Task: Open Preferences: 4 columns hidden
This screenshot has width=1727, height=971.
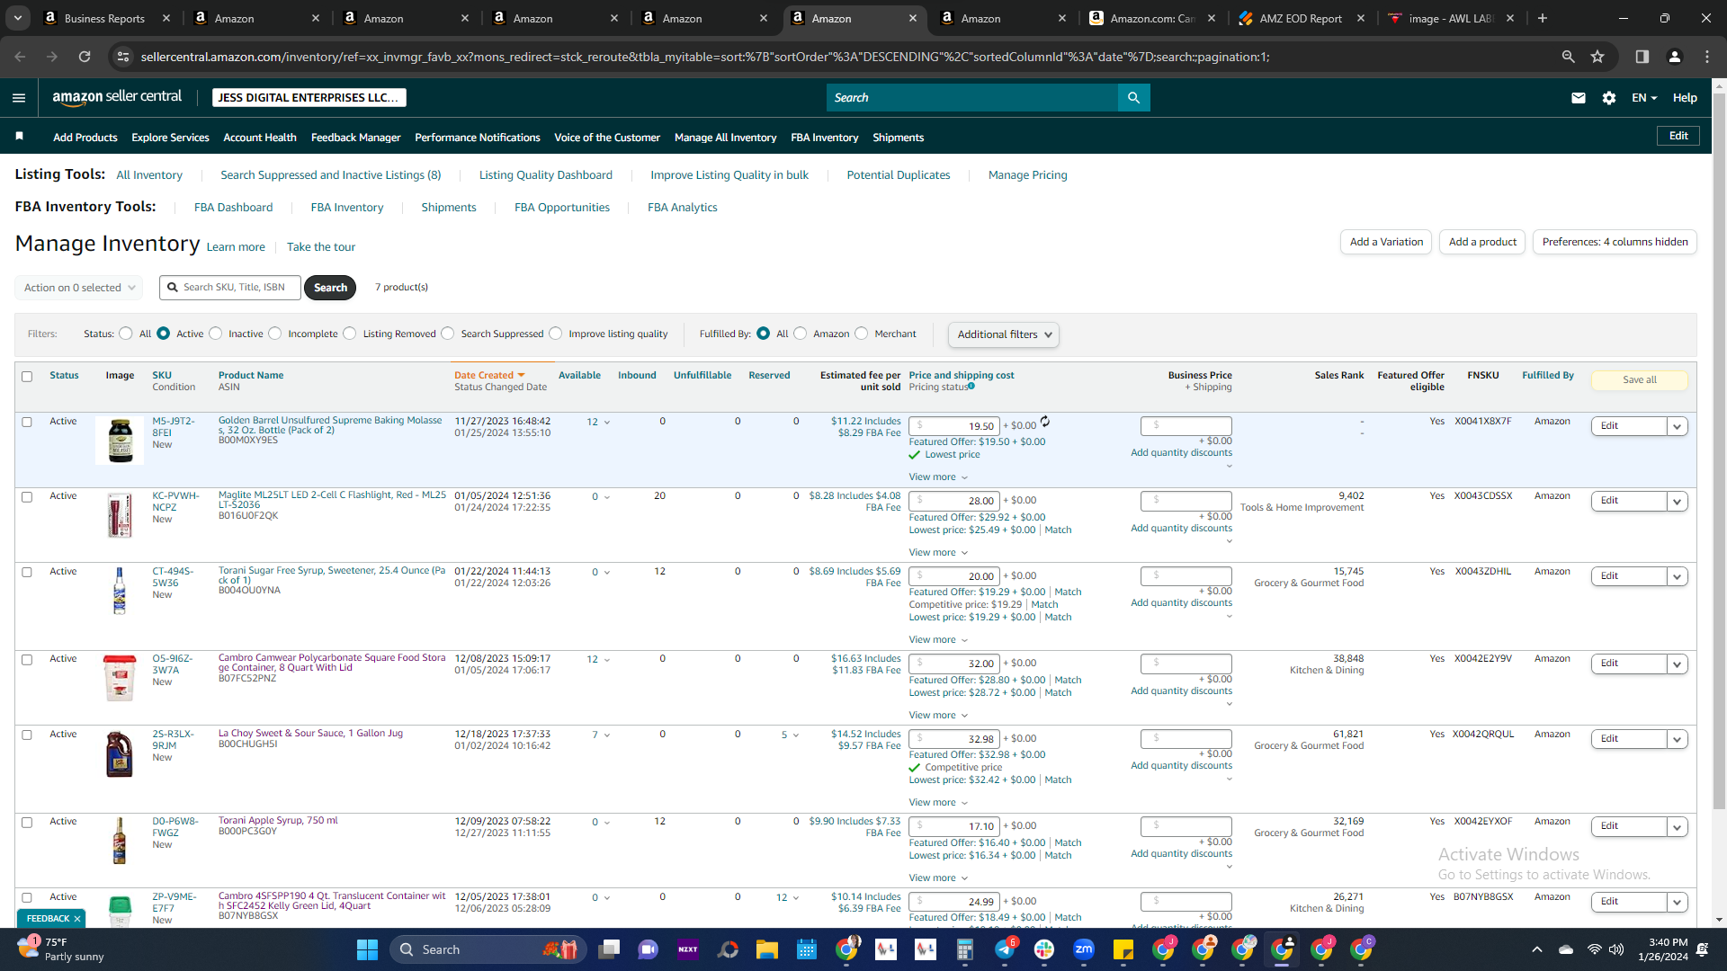Action: pyautogui.click(x=1615, y=242)
